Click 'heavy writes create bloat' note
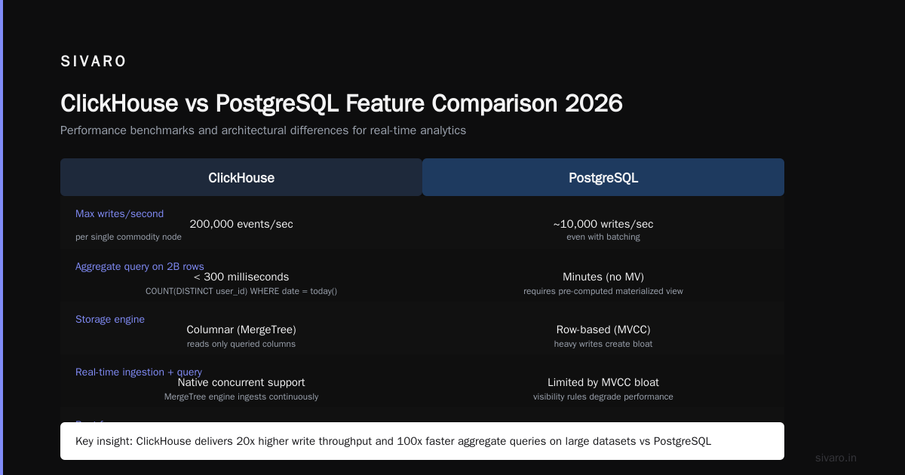This screenshot has width=905, height=475. pos(603,344)
